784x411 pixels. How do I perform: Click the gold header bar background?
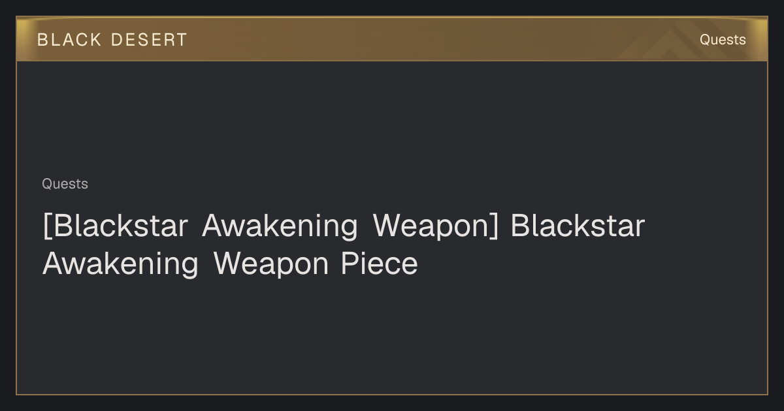point(392,39)
